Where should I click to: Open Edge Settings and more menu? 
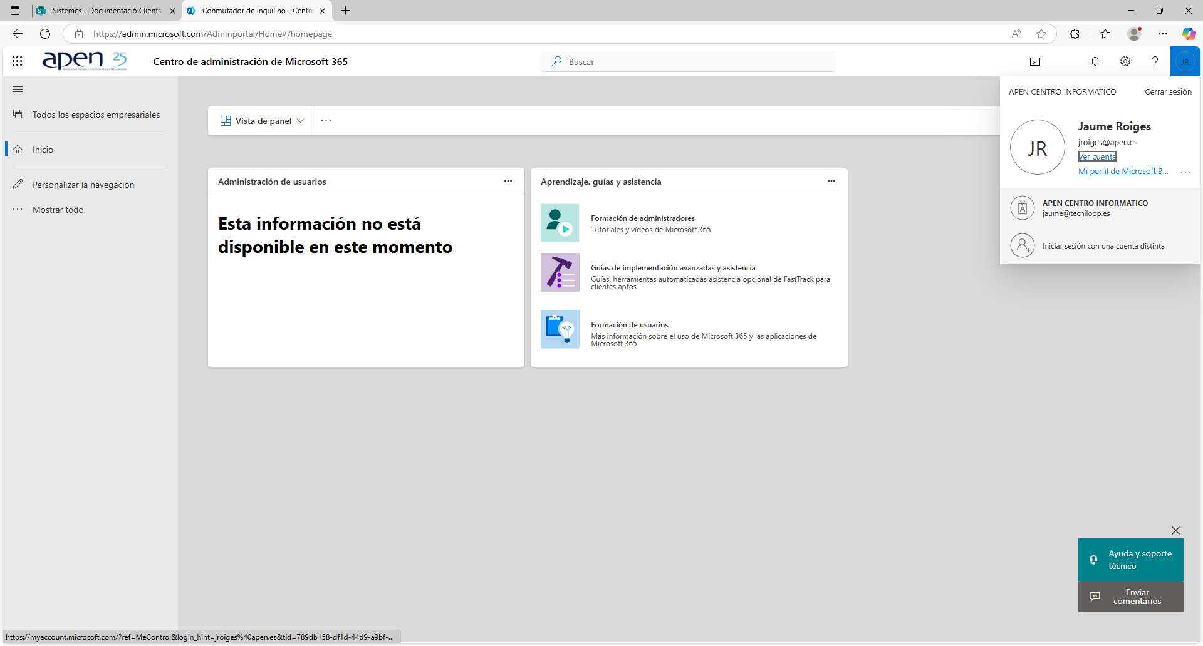pyautogui.click(x=1163, y=34)
